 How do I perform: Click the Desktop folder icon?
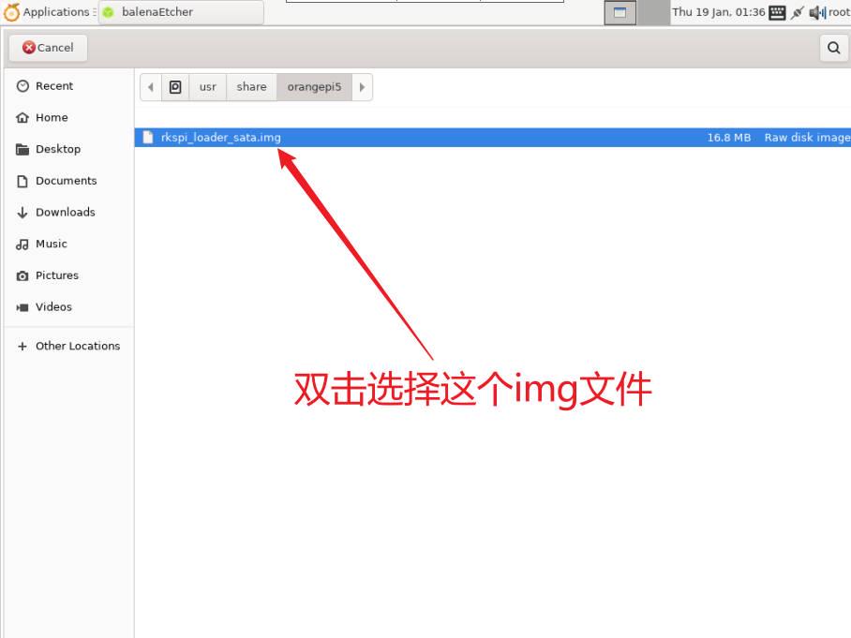point(22,149)
